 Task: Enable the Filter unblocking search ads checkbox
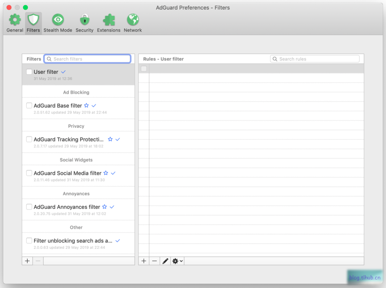[x=29, y=240]
